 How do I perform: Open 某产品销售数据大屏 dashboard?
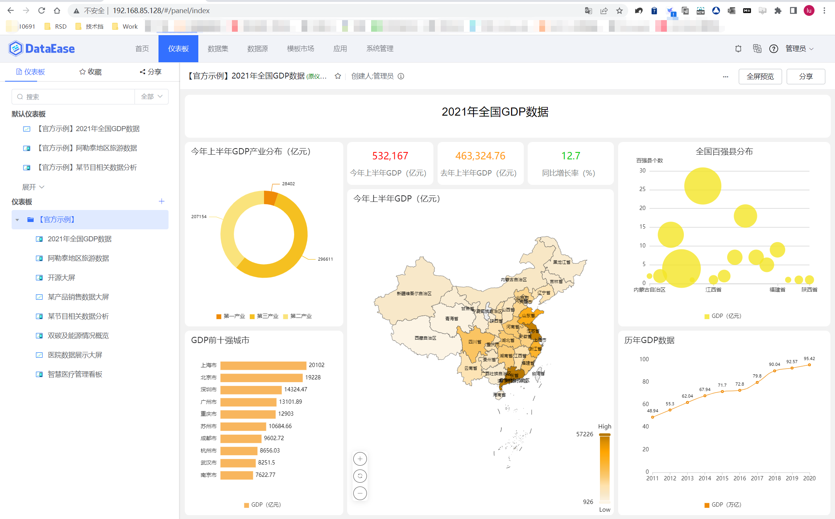pyautogui.click(x=78, y=297)
